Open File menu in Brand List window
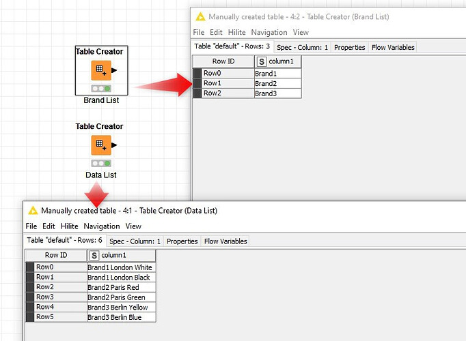 [199, 32]
